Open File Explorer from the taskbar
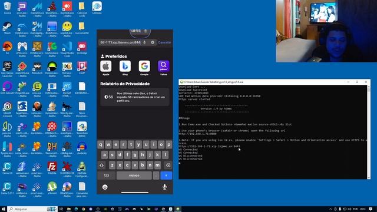Viewport: 377px width, 212px height. (x=69, y=209)
